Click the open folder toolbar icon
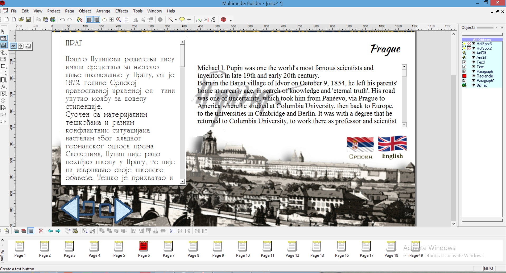Screen dimensions: 506x273 coord(21,20)
